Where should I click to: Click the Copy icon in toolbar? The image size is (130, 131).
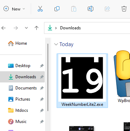57,9
